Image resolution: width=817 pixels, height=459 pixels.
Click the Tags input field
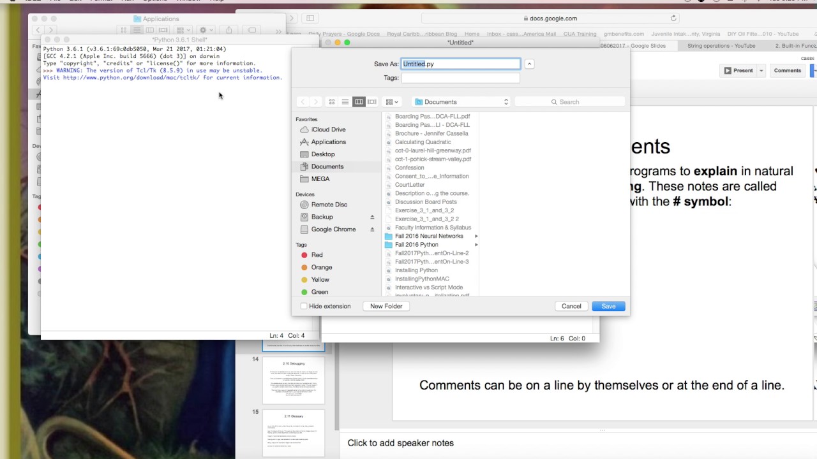[461, 78]
